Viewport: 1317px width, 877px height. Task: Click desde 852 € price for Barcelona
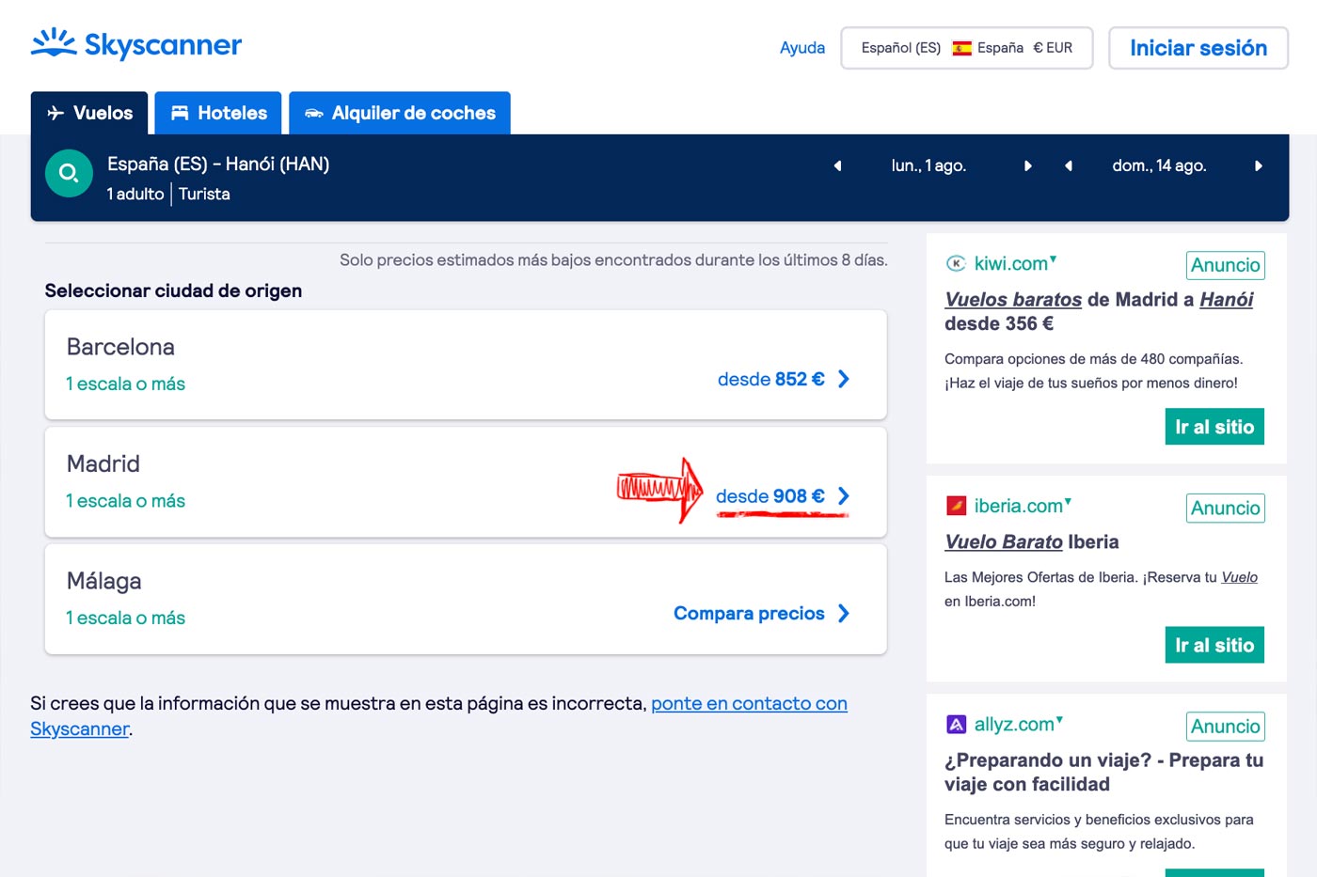[771, 379]
